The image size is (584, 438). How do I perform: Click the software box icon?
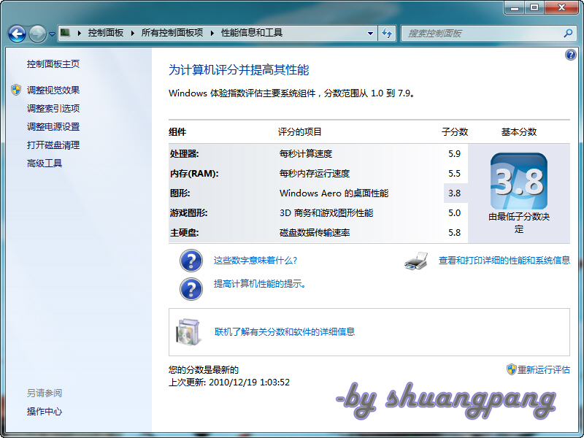click(188, 332)
